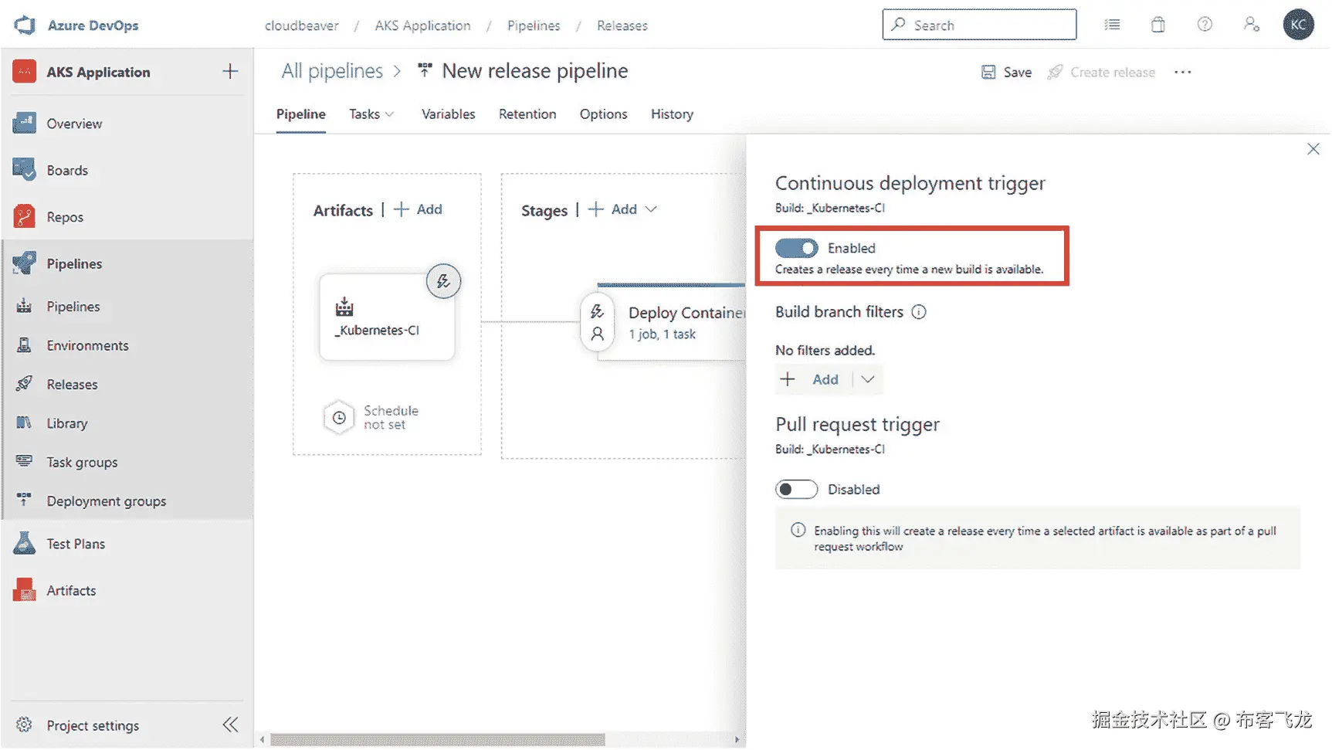This screenshot has height=750, width=1332.
Task: Add a new stage
Action: point(613,209)
